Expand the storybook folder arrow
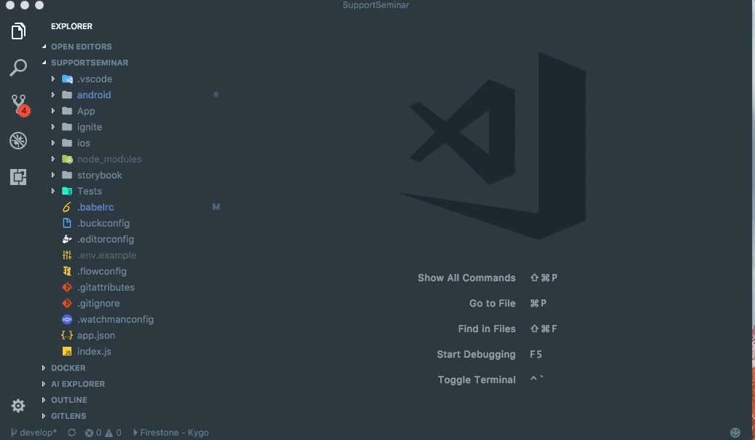This screenshot has width=755, height=440. click(53, 176)
